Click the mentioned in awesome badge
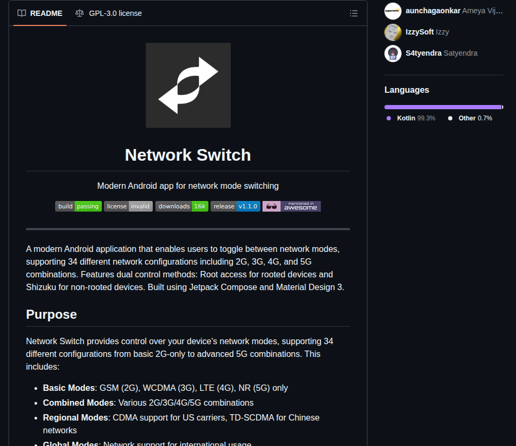516x446 pixels. (292, 206)
